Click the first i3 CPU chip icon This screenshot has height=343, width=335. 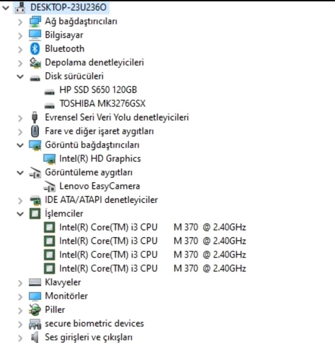pos(49,227)
